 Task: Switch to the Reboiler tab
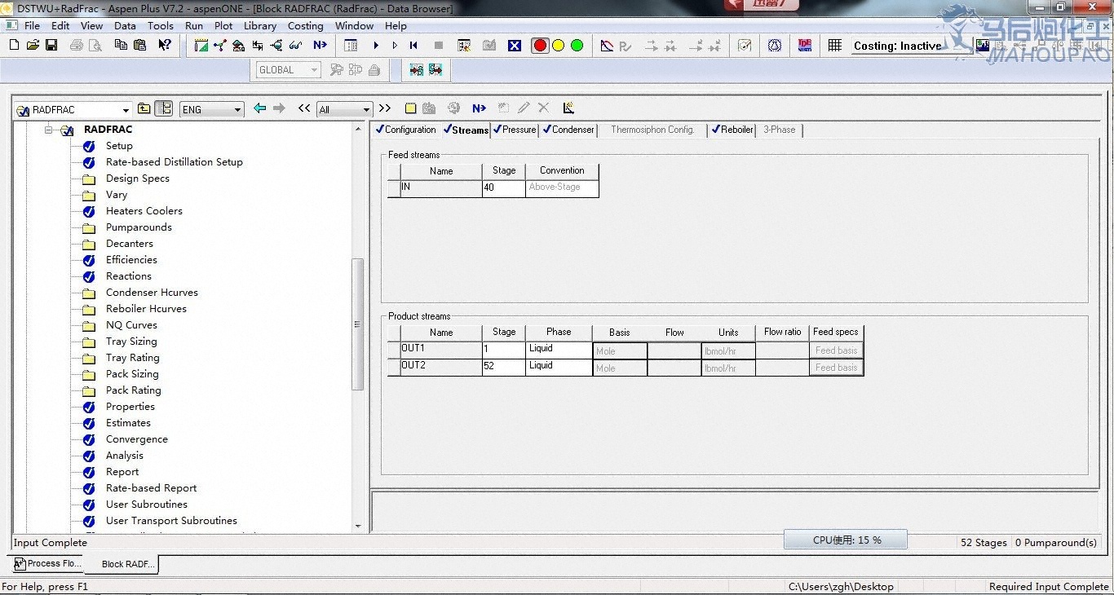click(x=732, y=130)
